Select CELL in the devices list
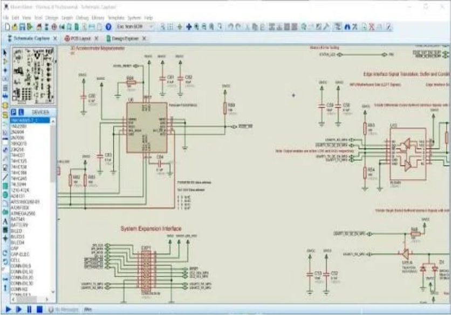This screenshot has height=315, width=451. [x=16, y=260]
